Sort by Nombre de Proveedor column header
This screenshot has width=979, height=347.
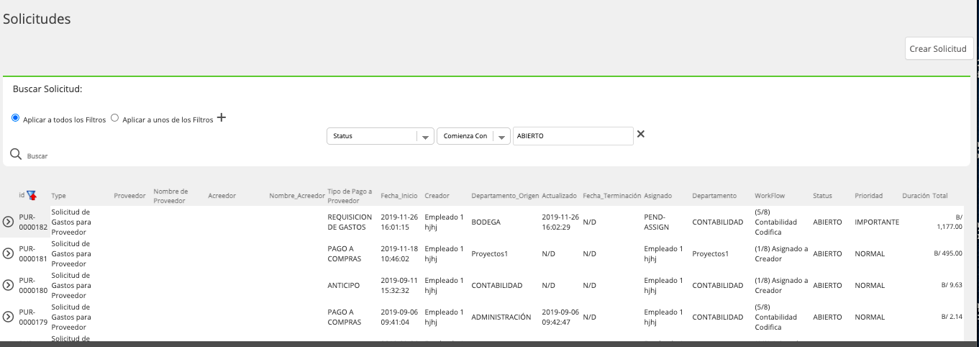[171, 196]
